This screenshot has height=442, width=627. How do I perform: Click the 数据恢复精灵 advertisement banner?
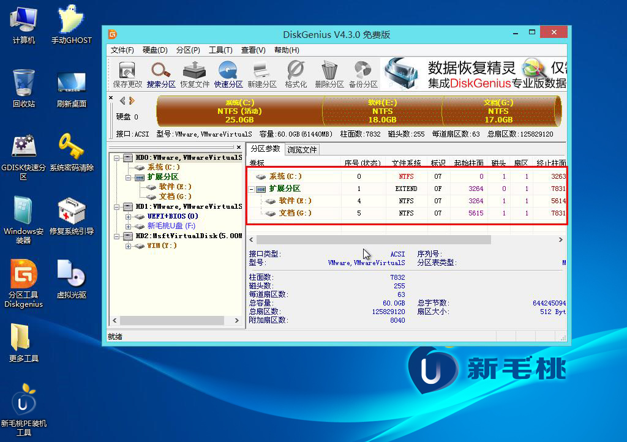point(473,74)
